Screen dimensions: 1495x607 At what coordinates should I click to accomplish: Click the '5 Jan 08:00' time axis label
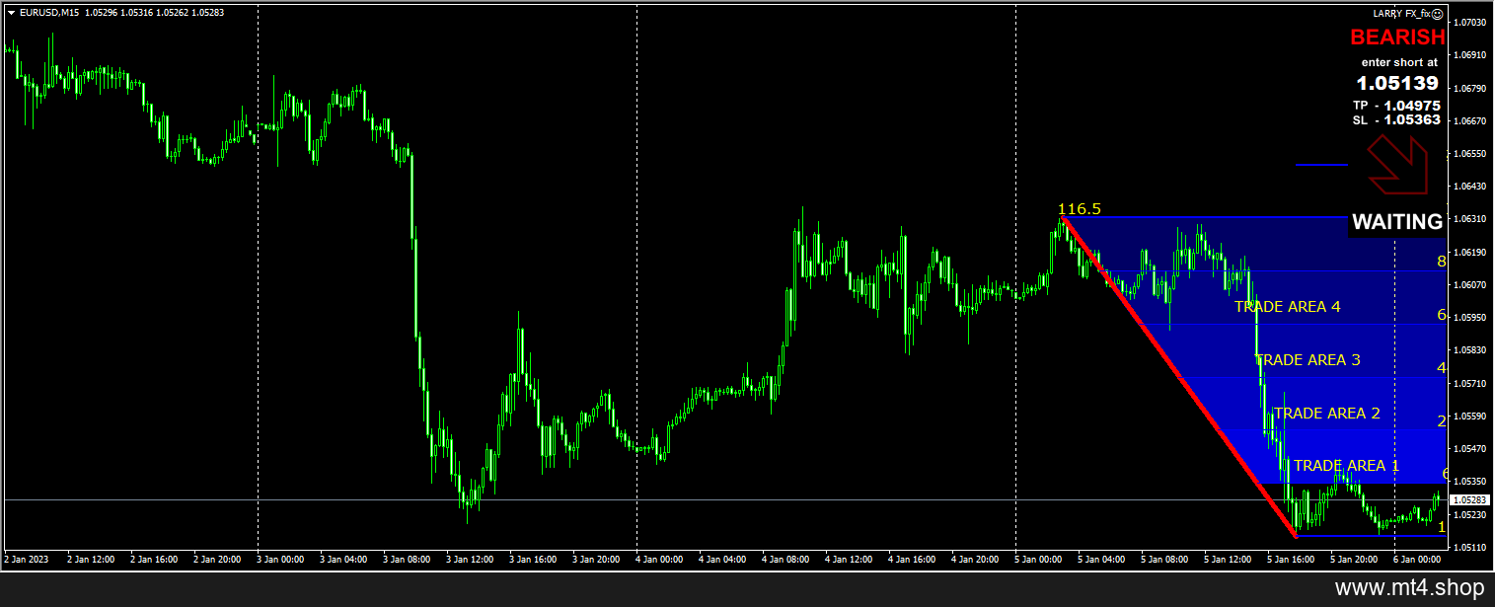coord(1165,560)
